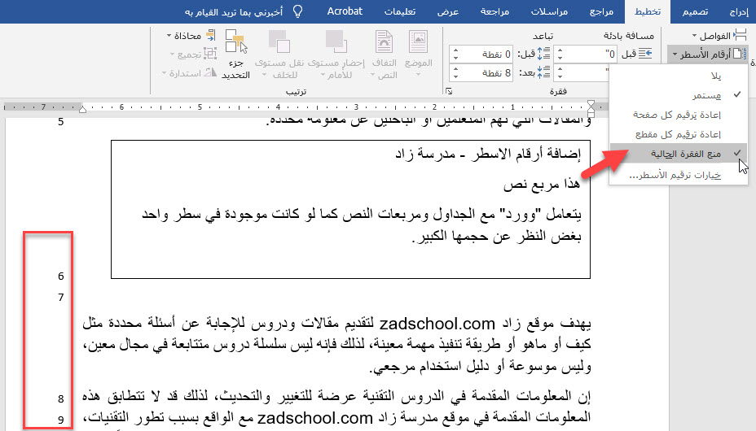Expand the محاذاة align dropdown

[169, 36]
